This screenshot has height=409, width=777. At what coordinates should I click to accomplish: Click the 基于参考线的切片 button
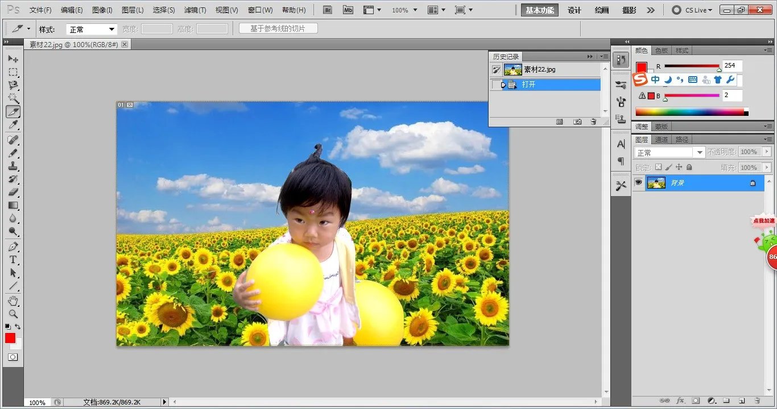[278, 28]
